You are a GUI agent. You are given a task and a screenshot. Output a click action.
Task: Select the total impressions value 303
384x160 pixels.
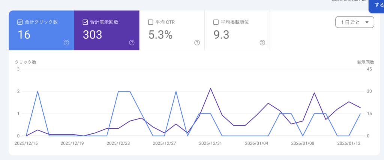tap(92, 35)
